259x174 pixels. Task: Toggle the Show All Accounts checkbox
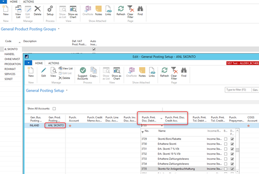tap(54, 109)
